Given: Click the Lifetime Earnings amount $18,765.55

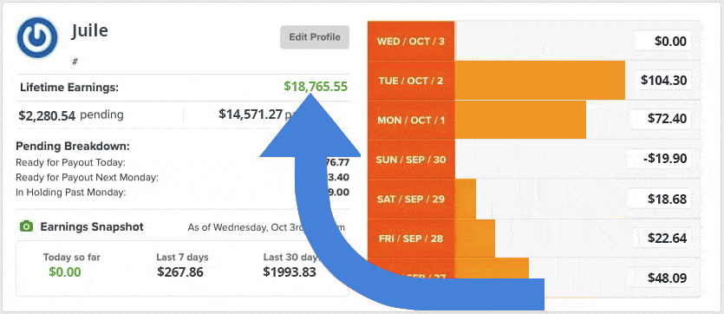Looking at the screenshot, I should click(316, 87).
